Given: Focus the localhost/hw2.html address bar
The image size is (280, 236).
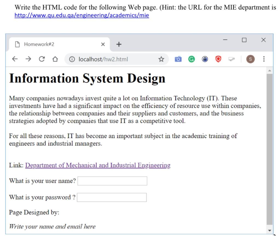Looking at the screenshot, I should [x=116, y=59].
